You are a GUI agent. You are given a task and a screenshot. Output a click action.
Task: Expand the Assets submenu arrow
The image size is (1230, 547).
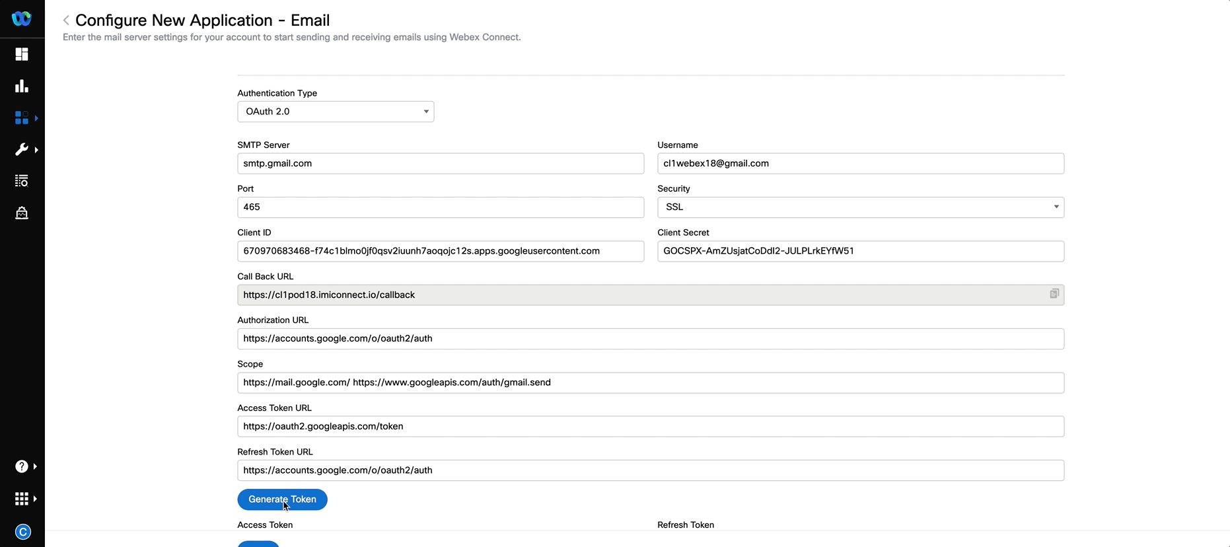coord(36,118)
